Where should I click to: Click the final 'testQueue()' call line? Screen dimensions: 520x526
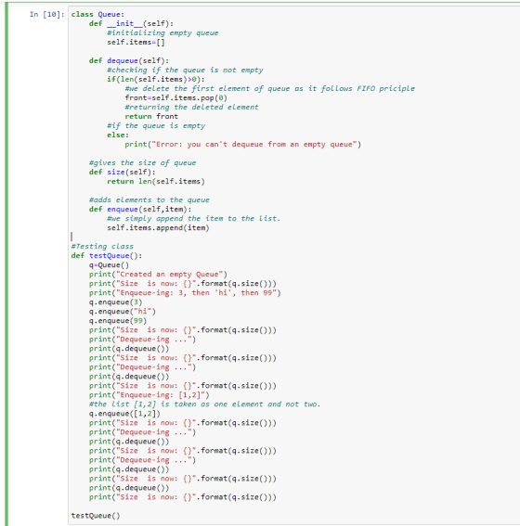coord(96,516)
